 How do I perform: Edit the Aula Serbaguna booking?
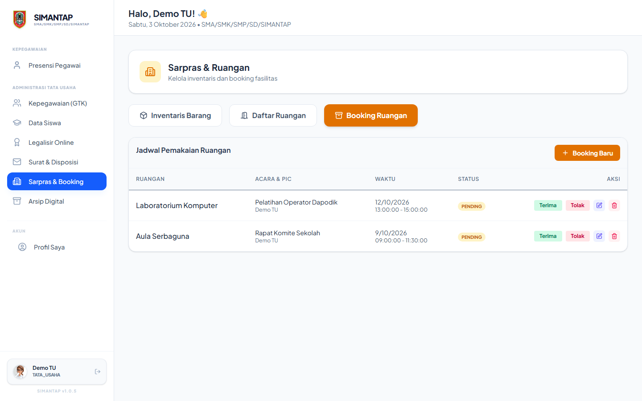tap(599, 236)
